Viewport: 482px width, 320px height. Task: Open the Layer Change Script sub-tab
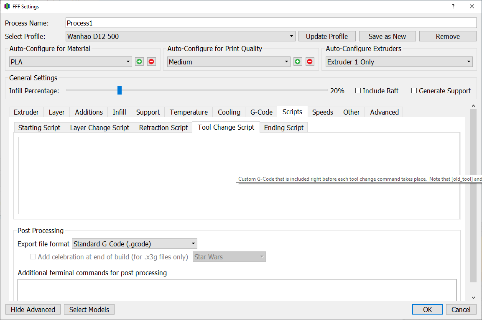pos(99,128)
